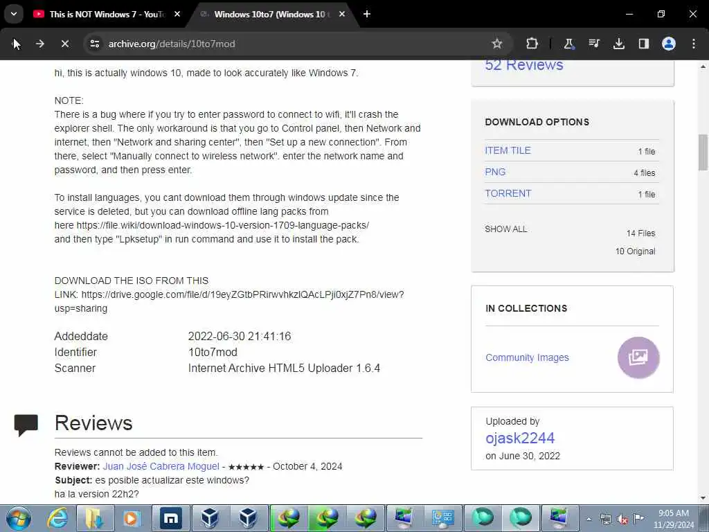Switch to the YouTube 'This is NOT Windows 7' tab
Viewport: 709px width, 532px height.
point(106,14)
